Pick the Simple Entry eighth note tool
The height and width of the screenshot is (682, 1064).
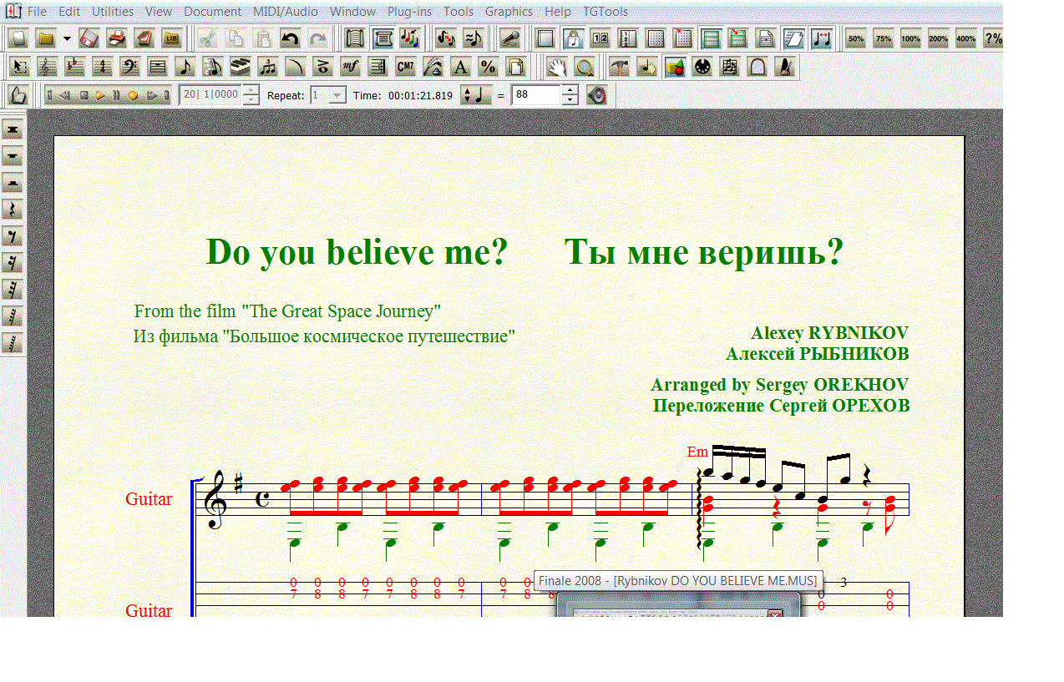pos(185,67)
